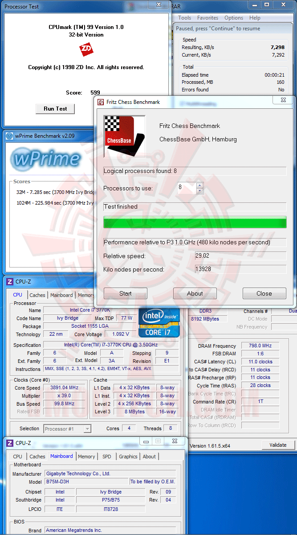This screenshot has width=297, height=535.
Task: Click the CPU-Z icon in the upper CPU-Z title bar
Action: (x=10, y=282)
